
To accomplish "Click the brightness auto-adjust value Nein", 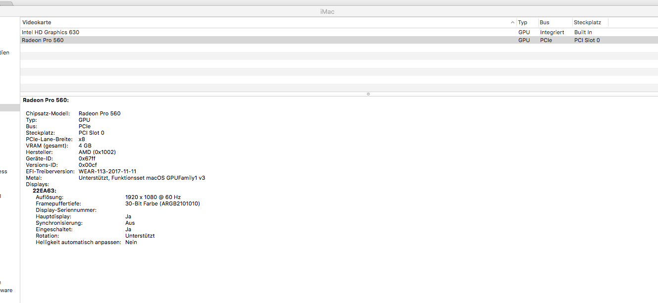I will [131, 242].
